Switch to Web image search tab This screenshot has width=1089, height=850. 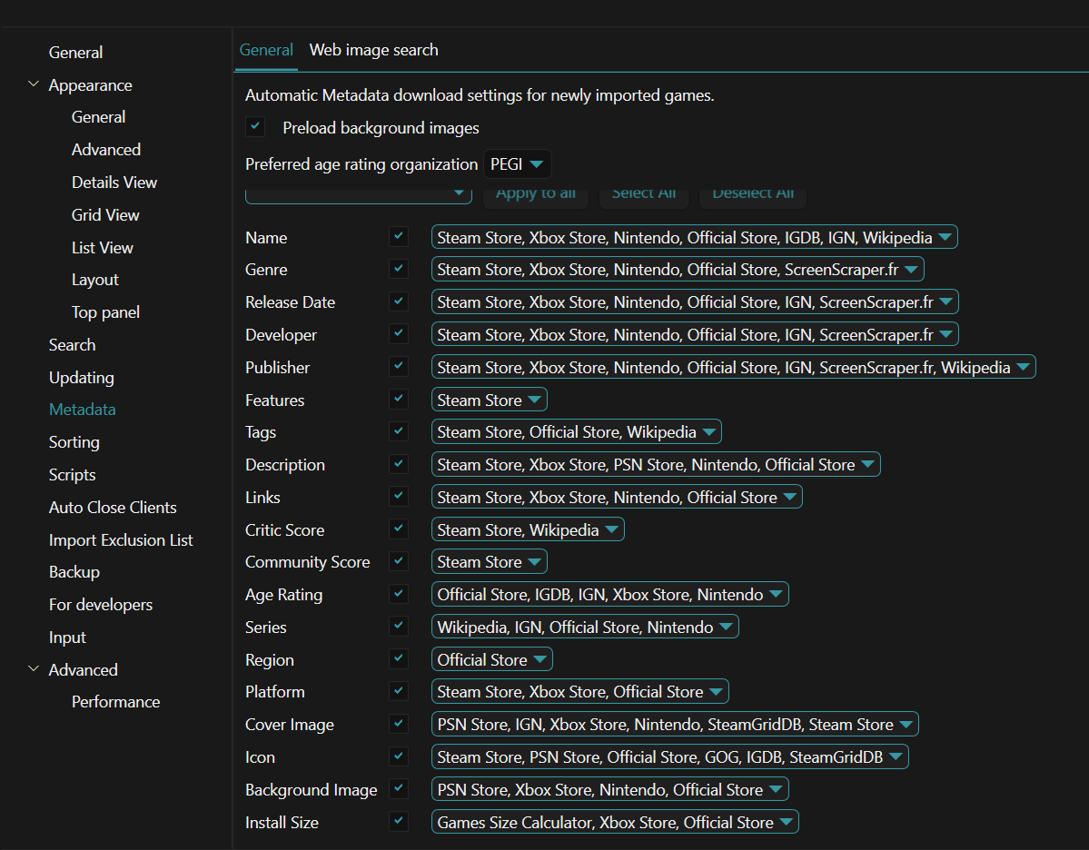(x=373, y=50)
